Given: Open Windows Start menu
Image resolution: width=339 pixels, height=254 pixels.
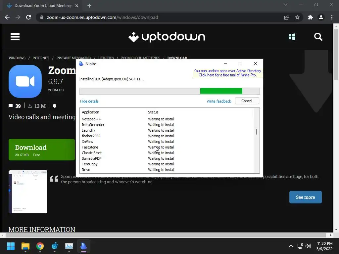Looking at the screenshot, I should [11, 246].
